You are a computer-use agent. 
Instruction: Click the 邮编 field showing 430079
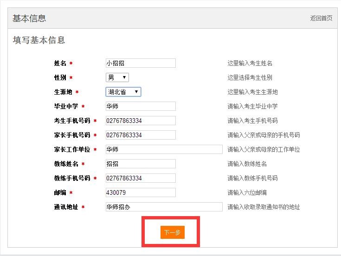(141, 192)
